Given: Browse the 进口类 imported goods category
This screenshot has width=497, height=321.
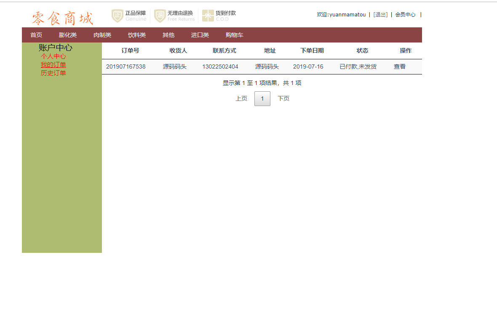Looking at the screenshot, I should click(199, 35).
